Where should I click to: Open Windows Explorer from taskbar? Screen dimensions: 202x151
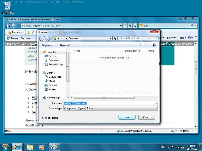click(30, 147)
